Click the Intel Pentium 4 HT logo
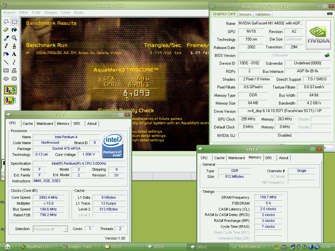335x251 pixels. click(113, 145)
